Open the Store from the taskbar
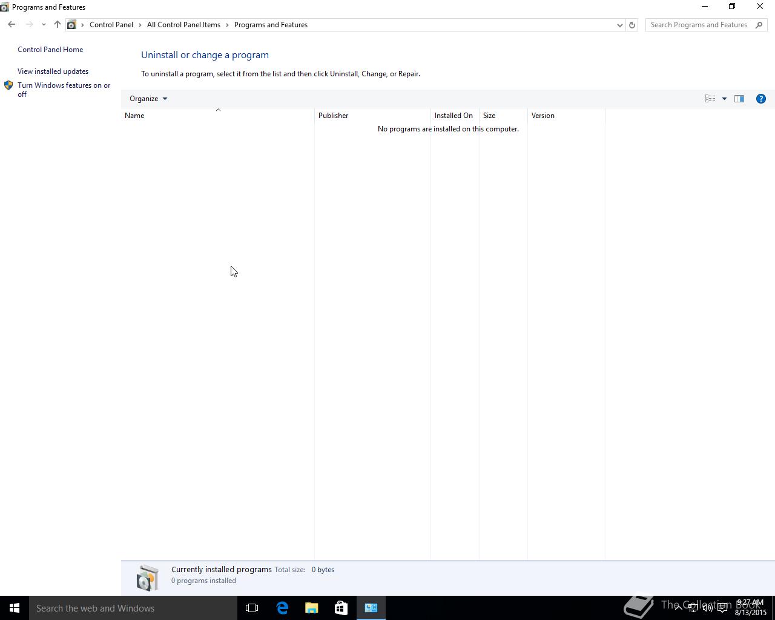 point(341,608)
